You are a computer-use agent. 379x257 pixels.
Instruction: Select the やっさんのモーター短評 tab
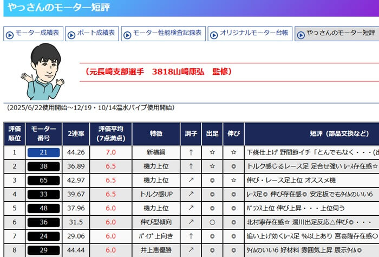point(337,34)
